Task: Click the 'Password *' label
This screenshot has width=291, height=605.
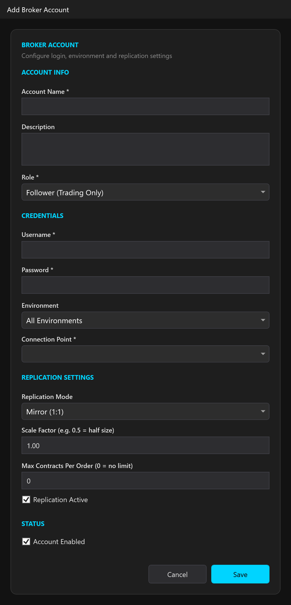Action: (38, 270)
